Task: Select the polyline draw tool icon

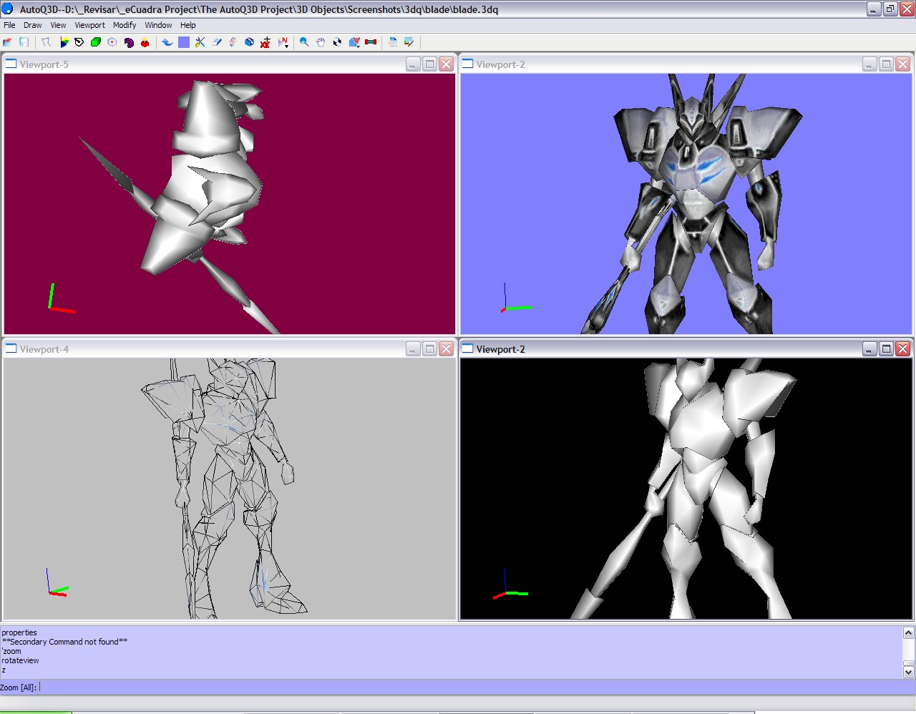Action: click(x=47, y=42)
